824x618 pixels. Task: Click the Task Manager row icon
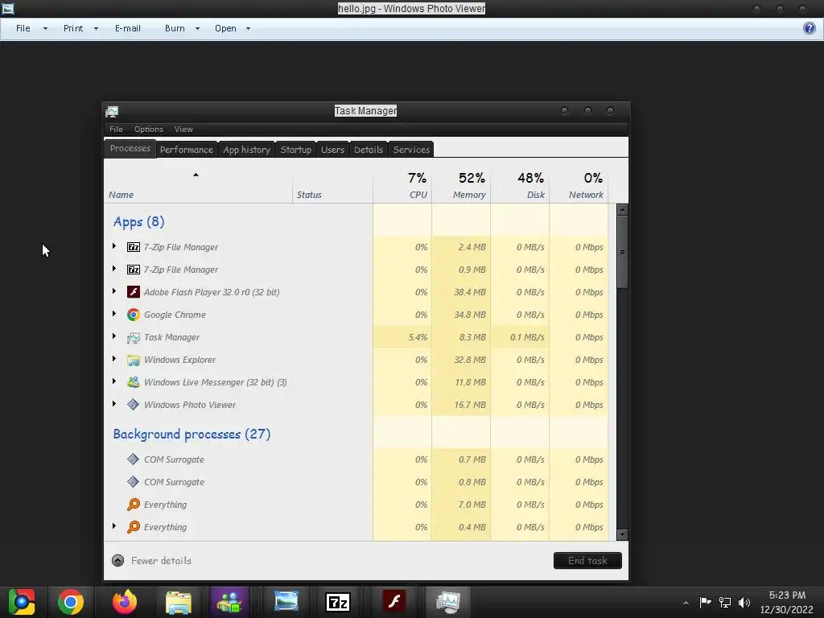134,337
